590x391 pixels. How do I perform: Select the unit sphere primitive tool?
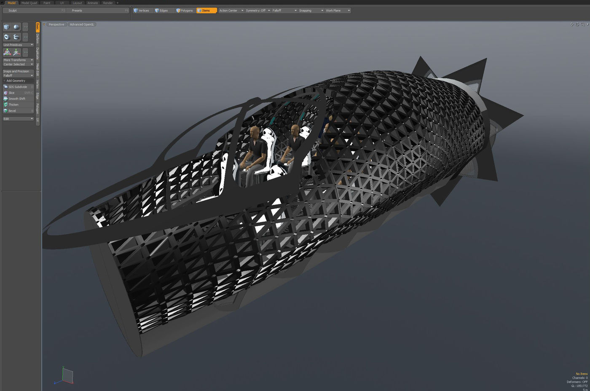[16, 27]
